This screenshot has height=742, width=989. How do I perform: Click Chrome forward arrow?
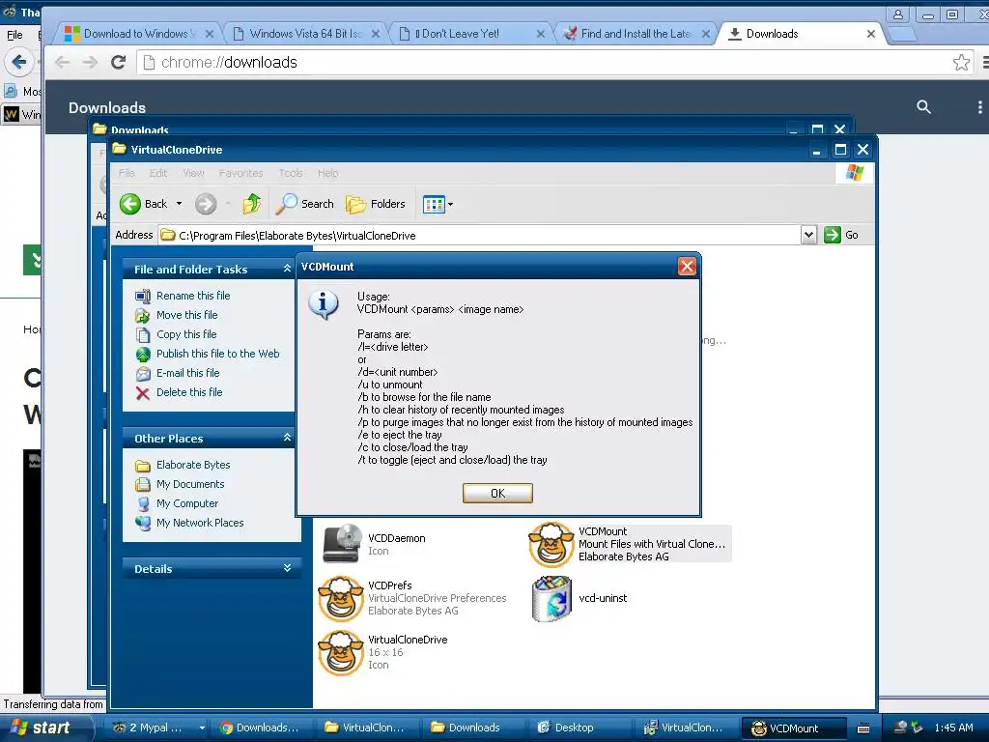pos(90,62)
